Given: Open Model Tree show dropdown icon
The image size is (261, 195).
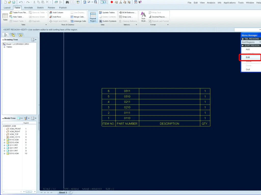Looking at the screenshot, I should pos(20,118).
